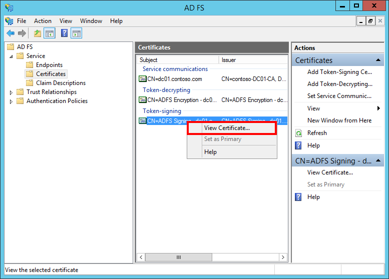Click certificate icon for CN=dc01.contoso.com

[142, 79]
